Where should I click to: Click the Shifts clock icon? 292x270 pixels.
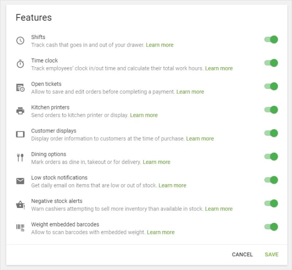pyautogui.click(x=20, y=40)
